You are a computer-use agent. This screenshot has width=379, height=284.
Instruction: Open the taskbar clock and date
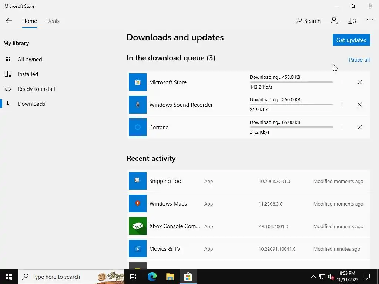pos(347,277)
